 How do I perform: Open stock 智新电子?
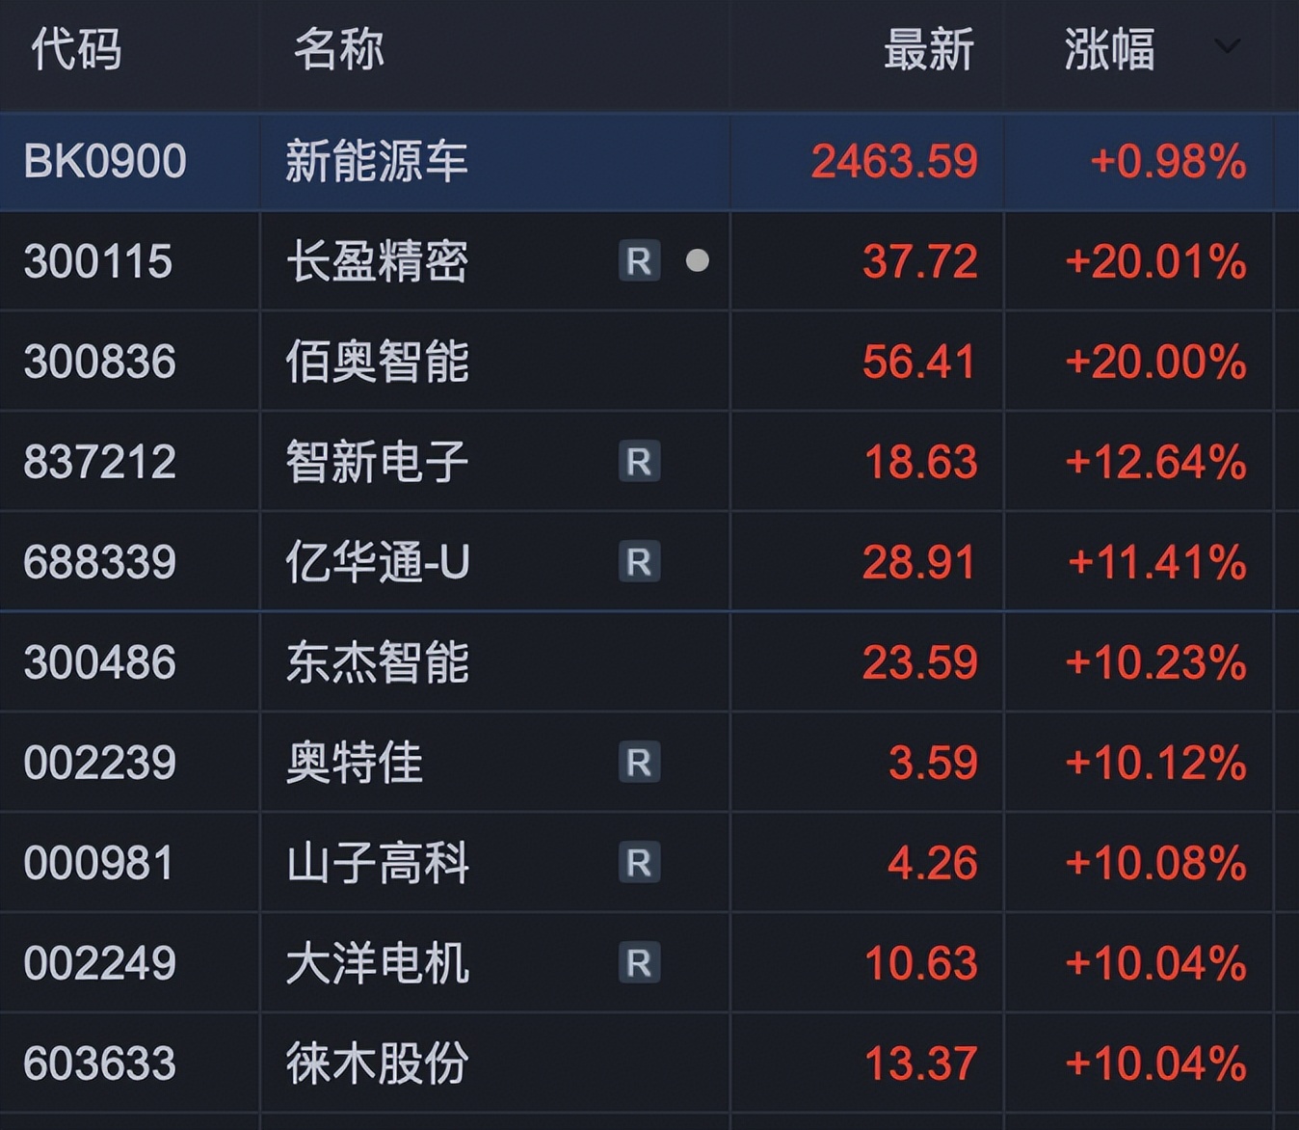(377, 462)
